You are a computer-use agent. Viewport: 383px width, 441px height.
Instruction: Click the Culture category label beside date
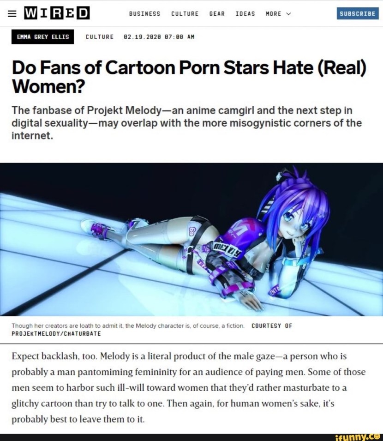tap(100, 37)
